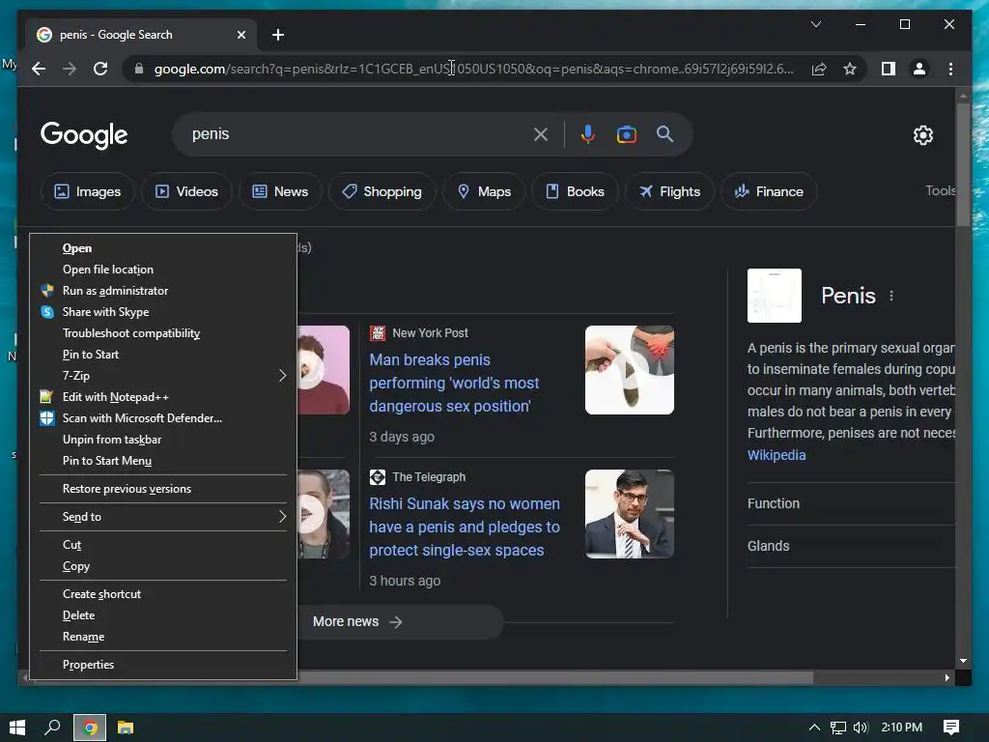Click the padlock site info icon

point(139,69)
